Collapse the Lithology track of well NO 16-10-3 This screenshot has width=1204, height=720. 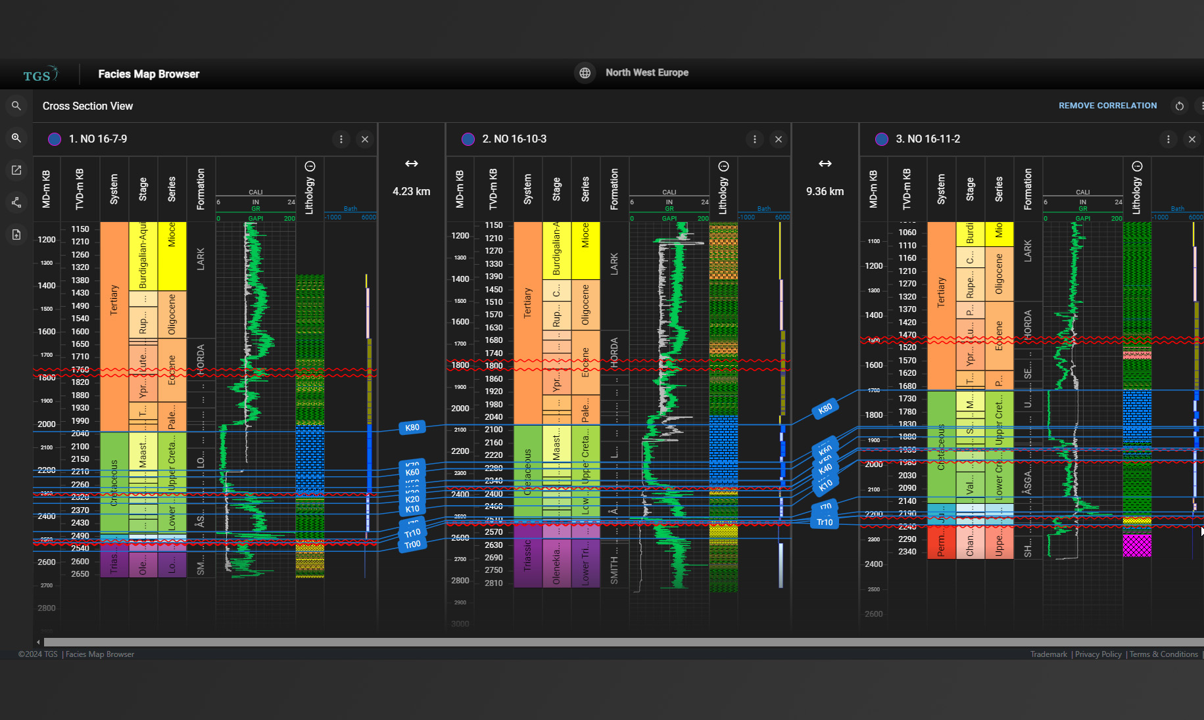tap(724, 166)
